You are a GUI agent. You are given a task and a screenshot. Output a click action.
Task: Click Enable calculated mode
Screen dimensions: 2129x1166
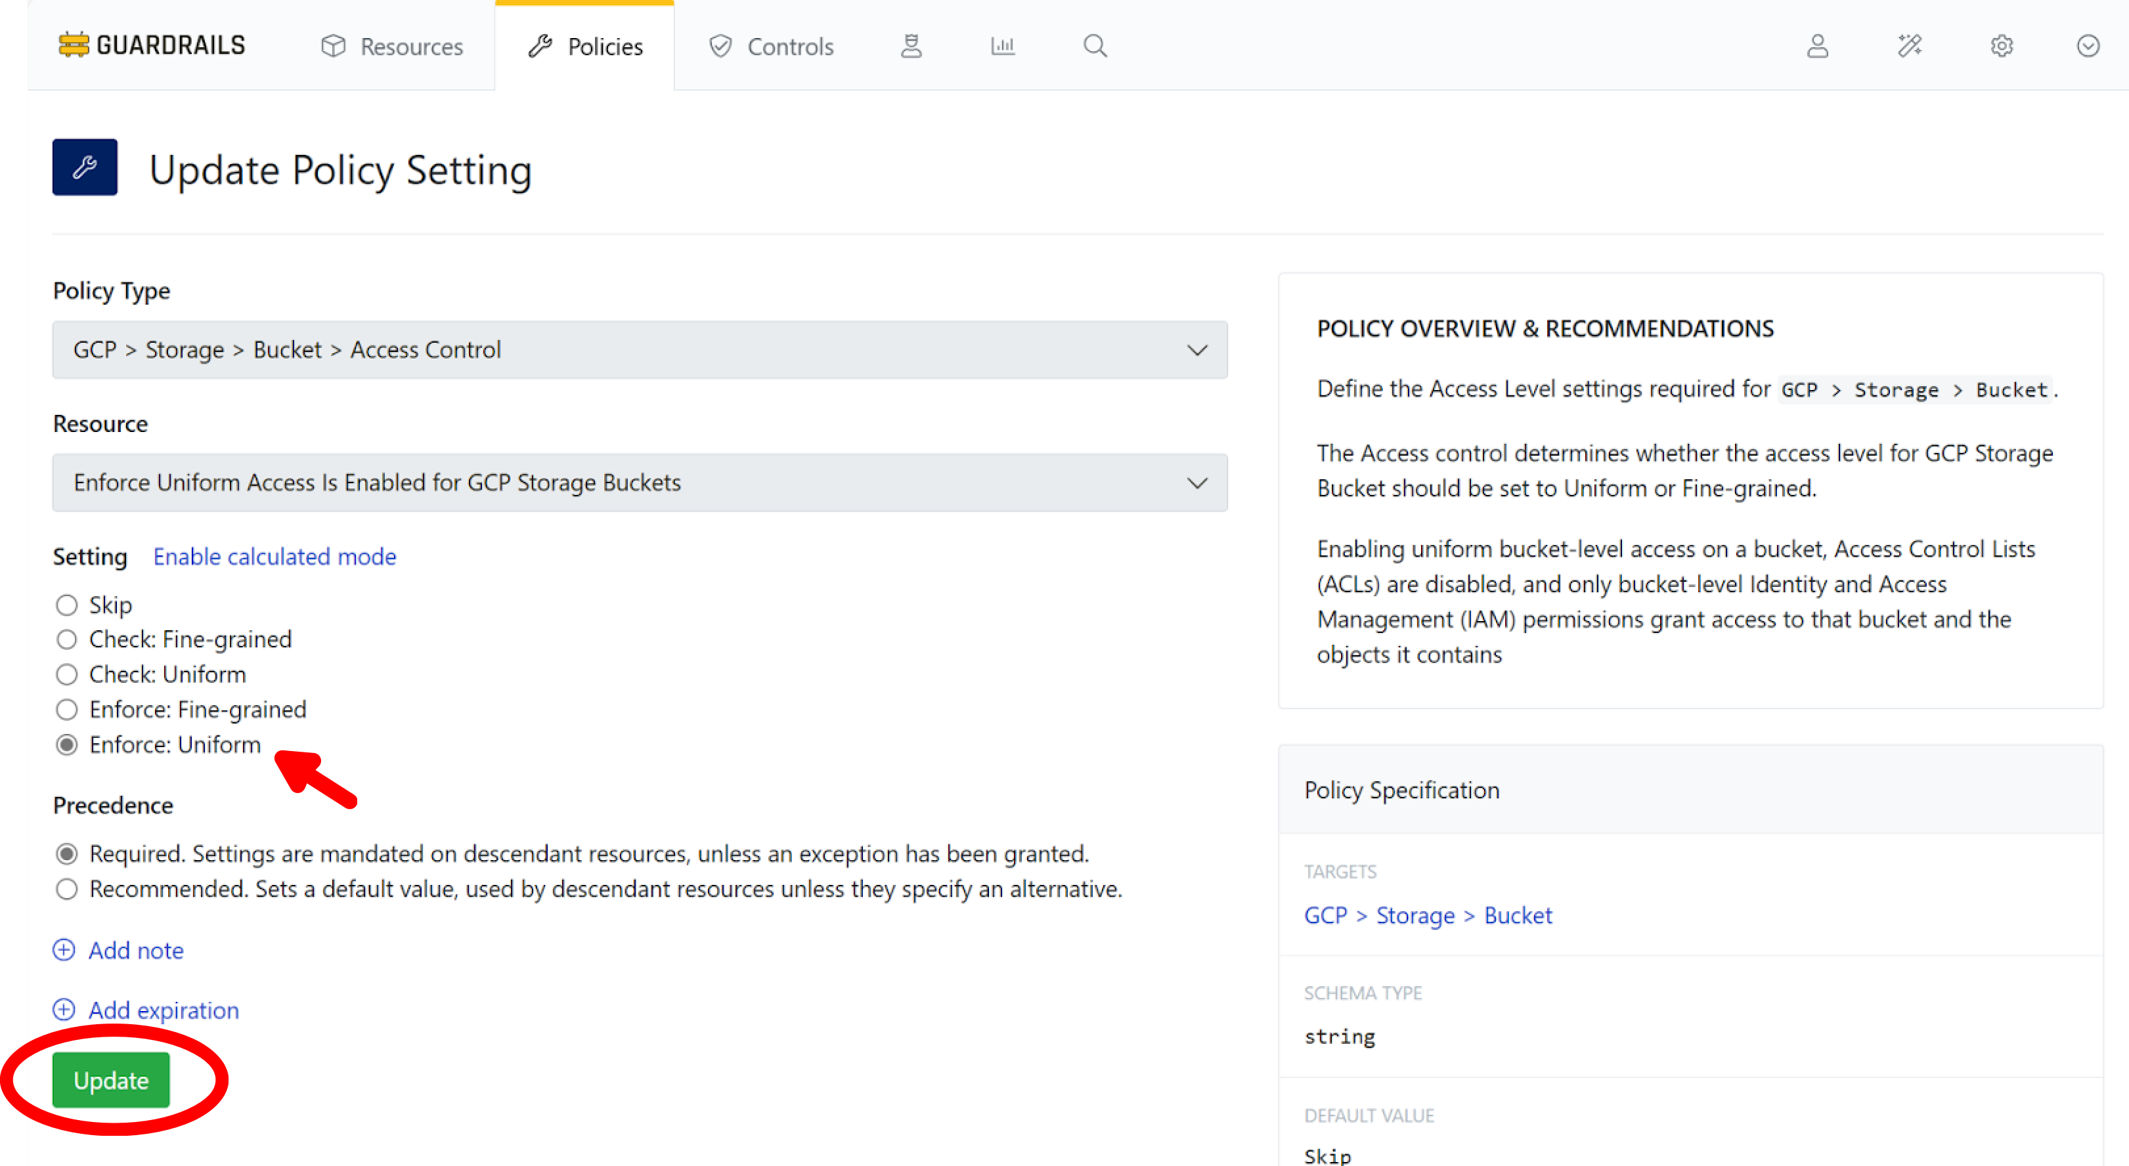point(274,556)
